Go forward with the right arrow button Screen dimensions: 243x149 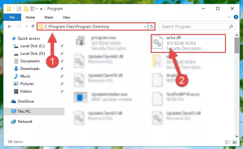click(19, 26)
